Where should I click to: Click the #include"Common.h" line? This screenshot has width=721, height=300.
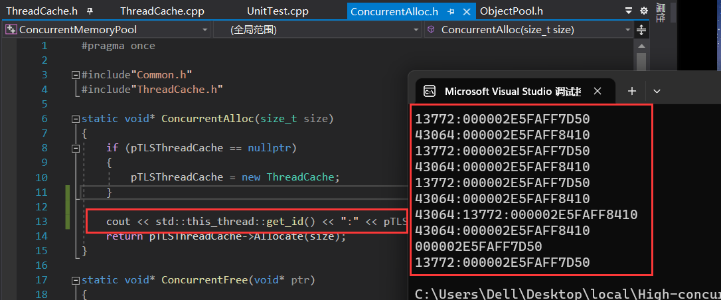point(136,75)
